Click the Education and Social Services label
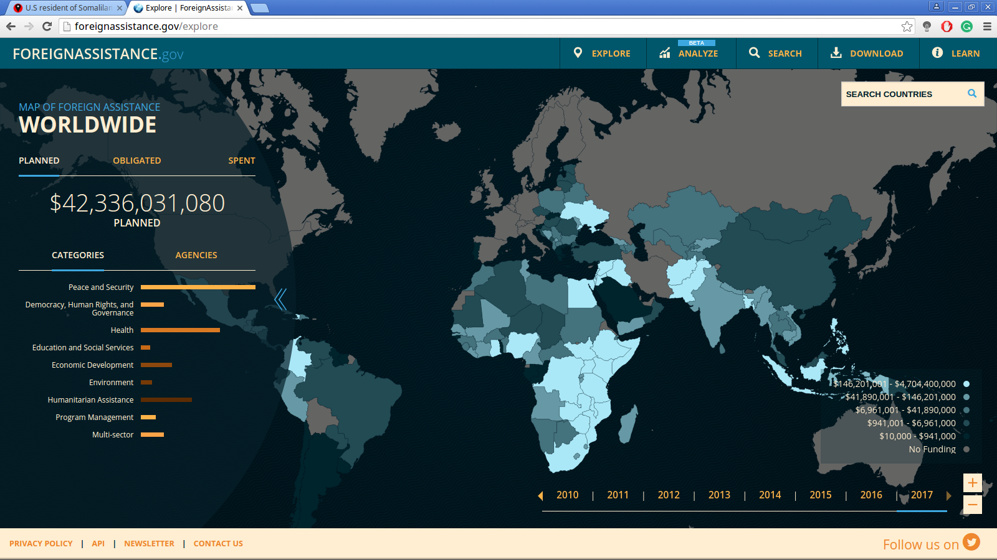The width and height of the screenshot is (997, 560). [x=83, y=347]
